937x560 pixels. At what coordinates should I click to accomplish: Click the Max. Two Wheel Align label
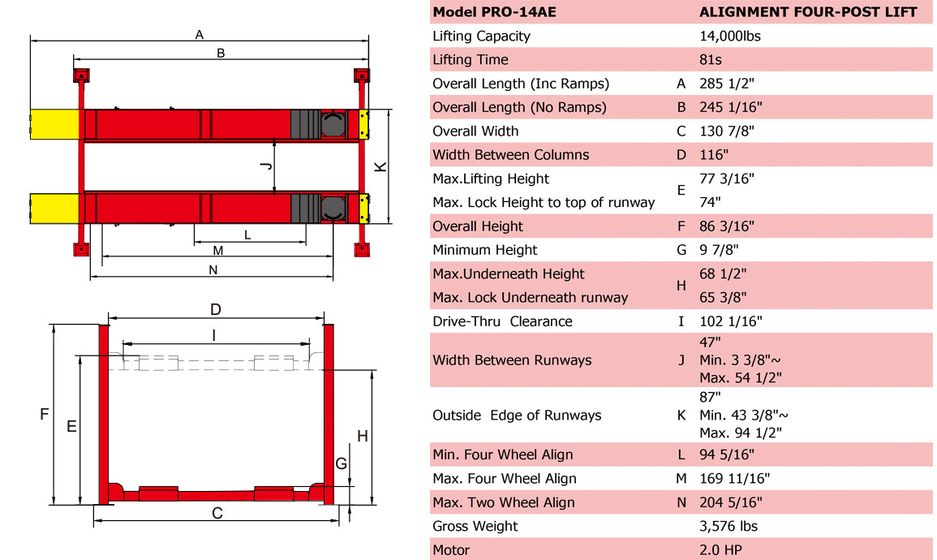503,502
